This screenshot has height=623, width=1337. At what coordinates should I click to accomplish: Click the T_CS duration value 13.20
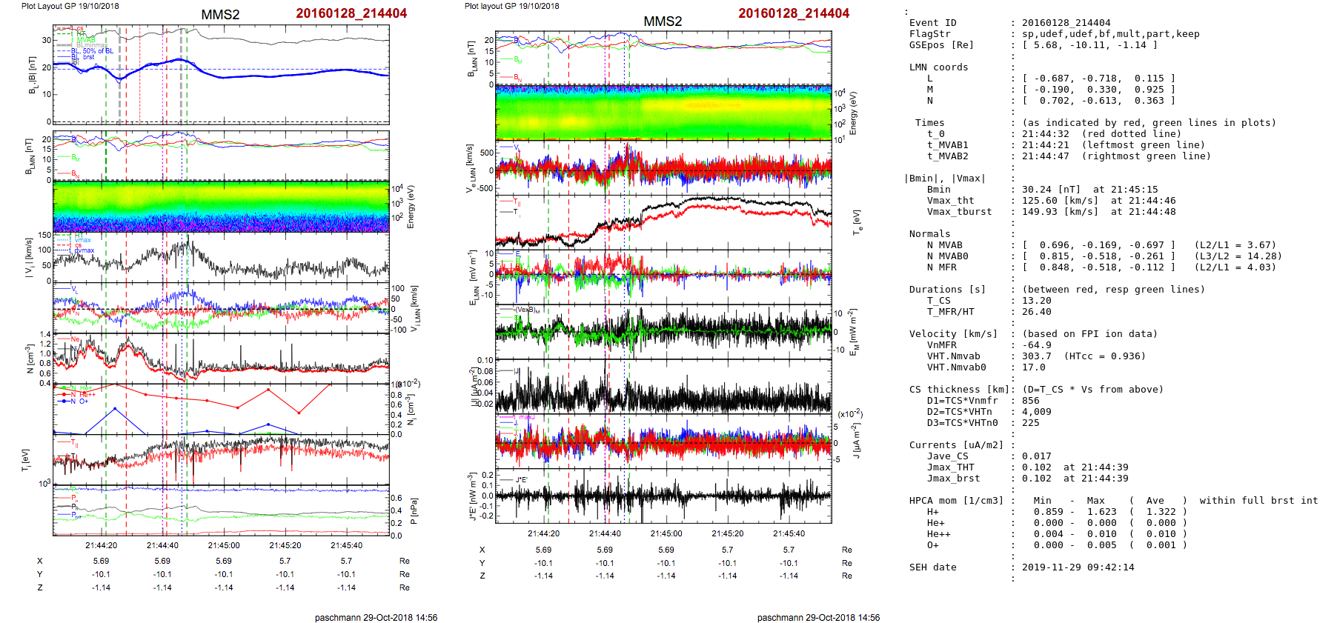click(1036, 301)
